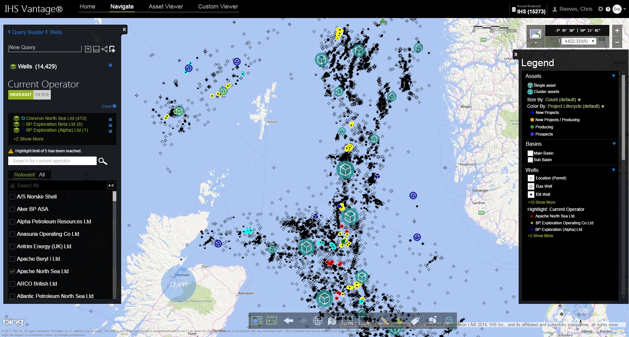Image resolution: width=629 pixels, height=337 pixels.
Task: Open the Navigate tab
Action: (122, 7)
